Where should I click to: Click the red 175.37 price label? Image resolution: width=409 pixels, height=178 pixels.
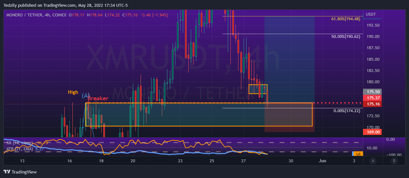[372, 98]
